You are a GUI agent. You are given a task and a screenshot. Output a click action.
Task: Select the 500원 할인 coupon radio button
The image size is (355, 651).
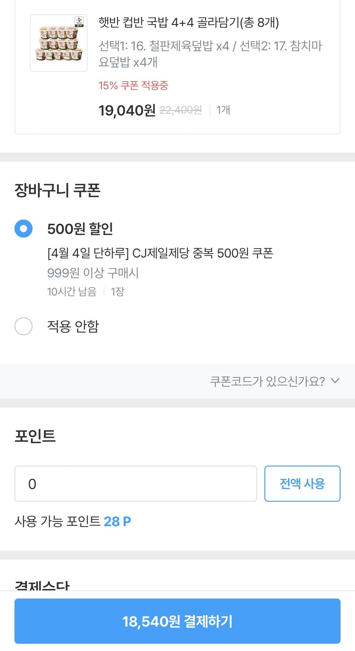(x=23, y=229)
